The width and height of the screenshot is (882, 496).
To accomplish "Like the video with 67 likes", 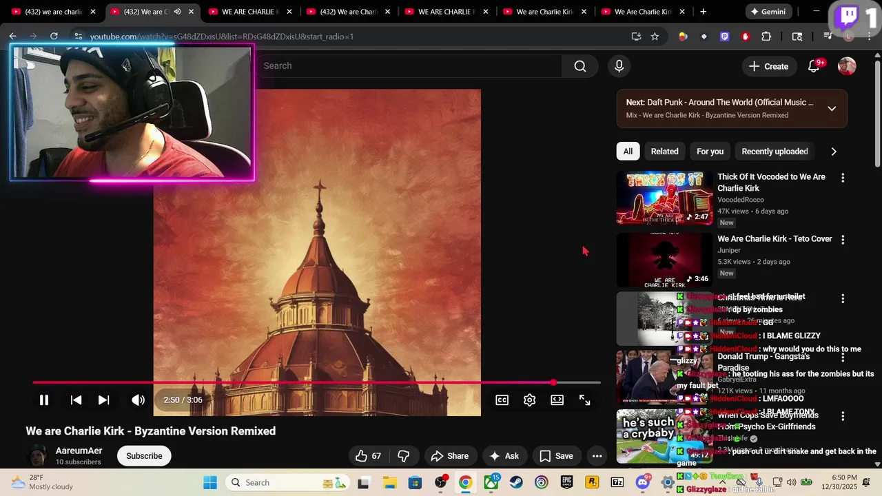I will (x=368, y=456).
